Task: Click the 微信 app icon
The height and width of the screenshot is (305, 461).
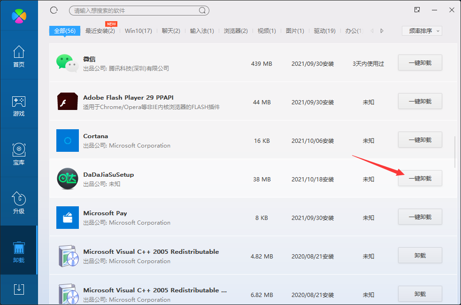Action: click(67, 63)
